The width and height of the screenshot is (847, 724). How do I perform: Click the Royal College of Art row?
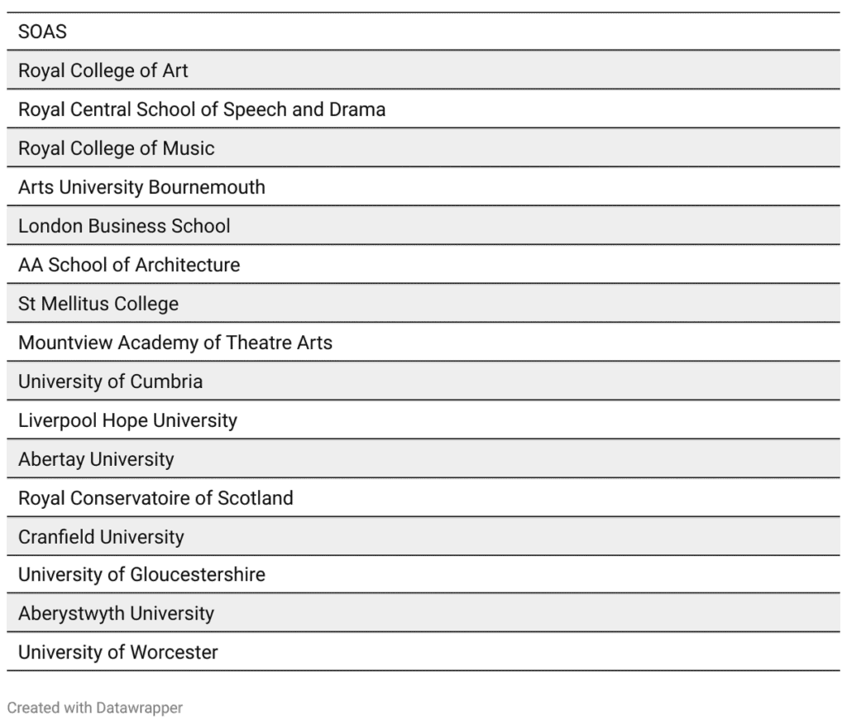click(423, 70)
